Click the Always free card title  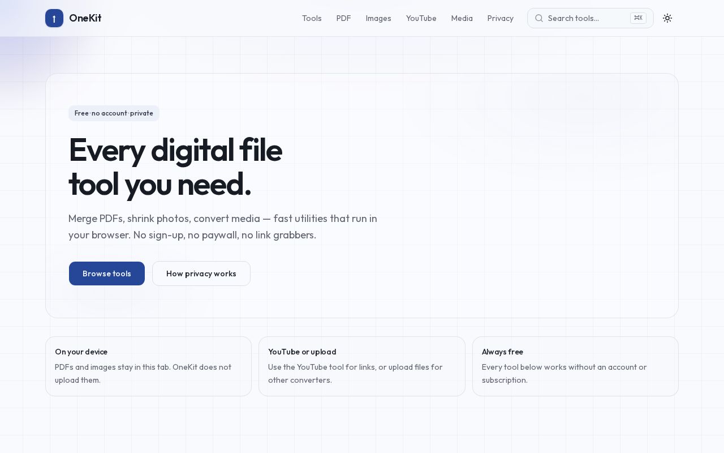pyautogui.click(x=502, y=352)
